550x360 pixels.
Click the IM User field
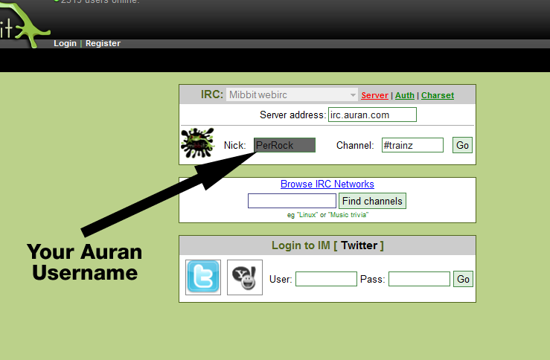[x=326, y=279]
